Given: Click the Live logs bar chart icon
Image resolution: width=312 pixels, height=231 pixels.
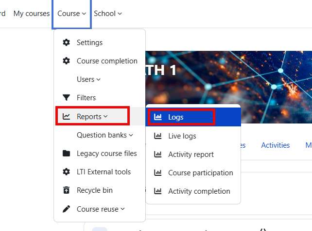Looking at the screenshot, I should 157,136.
